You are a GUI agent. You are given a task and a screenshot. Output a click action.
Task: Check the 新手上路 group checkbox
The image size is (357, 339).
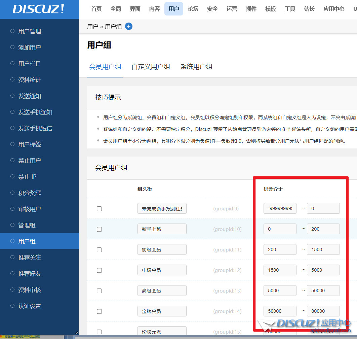point(99,229)
